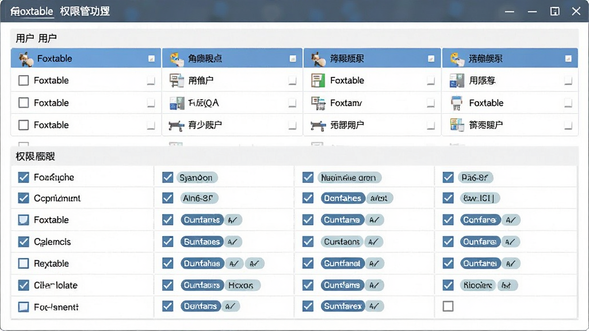The width and height of the screenshot is (589, 331).
Task: Tick the small box at the end of the Foxtam/ row
Action: pyautogui.click(x=430, y=102)
